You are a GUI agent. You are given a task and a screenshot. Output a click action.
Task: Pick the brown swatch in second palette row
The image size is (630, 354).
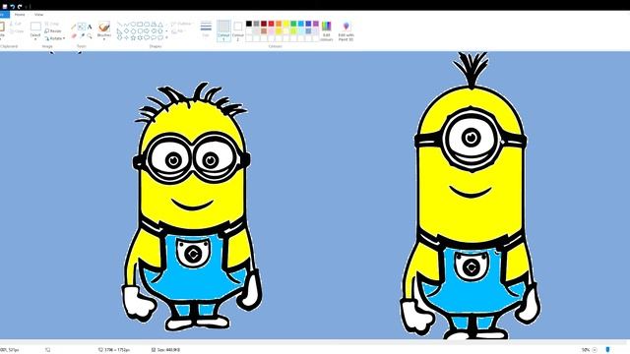[264, 30]
